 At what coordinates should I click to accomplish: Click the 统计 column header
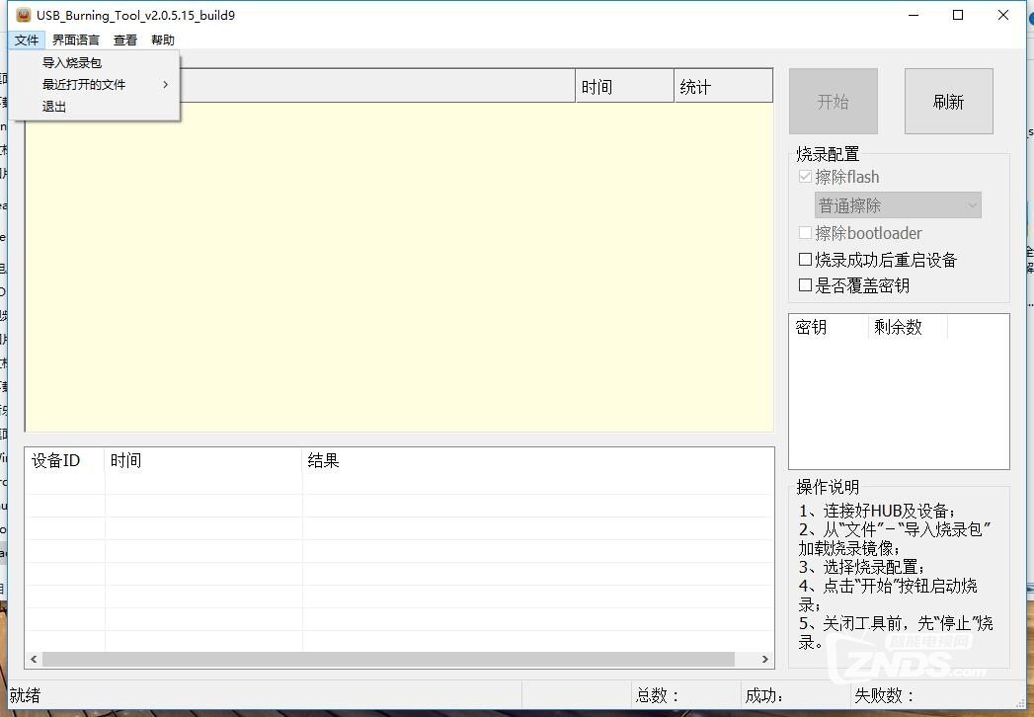click(x=723, y=86)
